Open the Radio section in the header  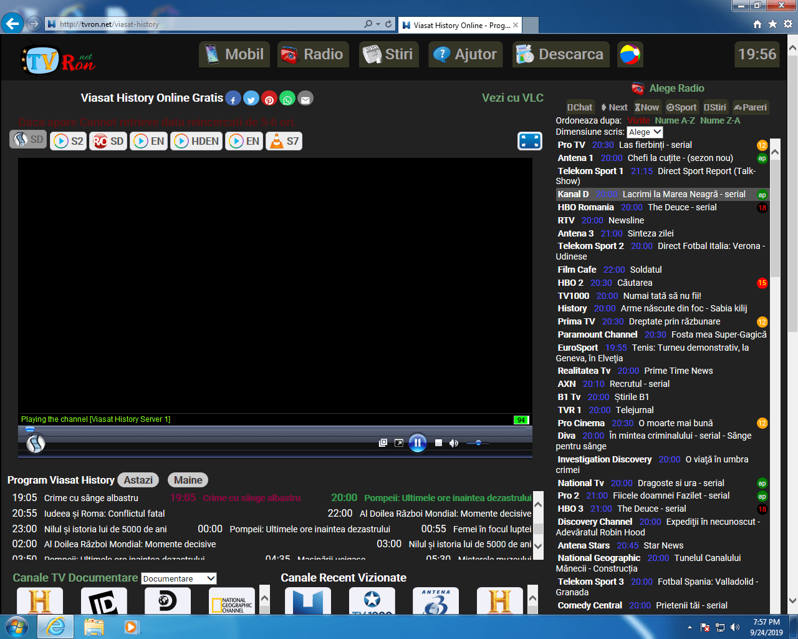(312, 54)
